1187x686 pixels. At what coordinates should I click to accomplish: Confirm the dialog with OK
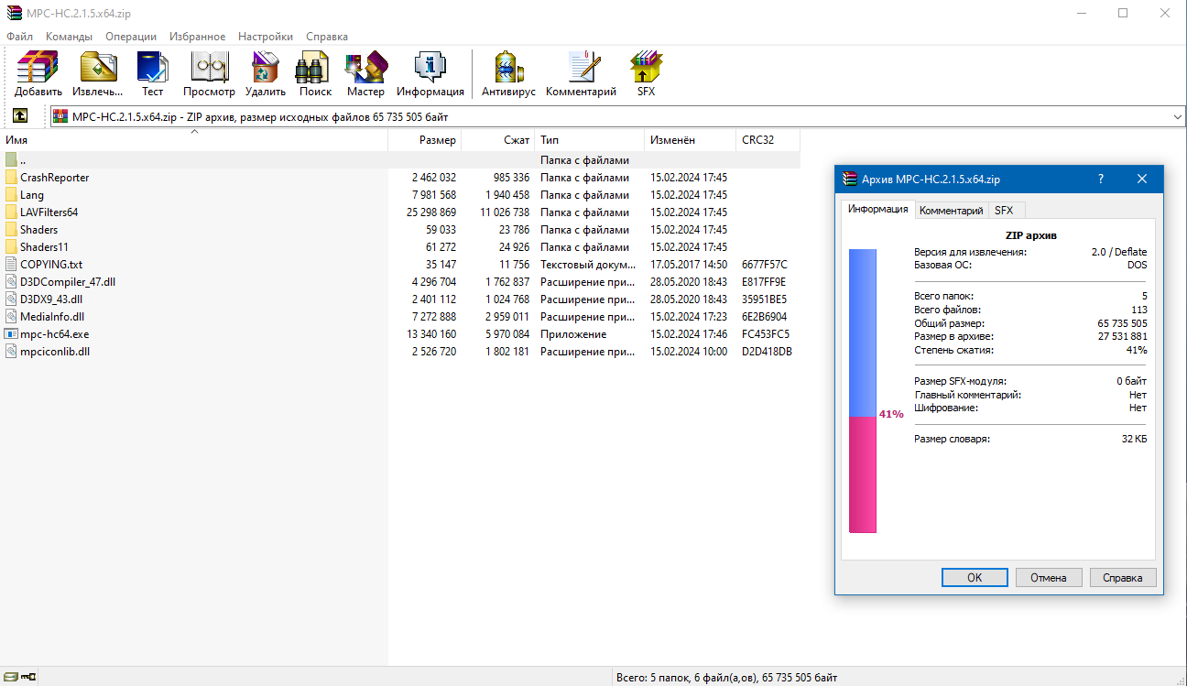pos(975,578)
